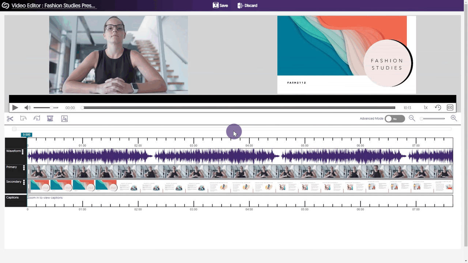Zoom in the timeline with the plus magnifier
The width and height of the screenshot is (468, 263).
[453, 118]
